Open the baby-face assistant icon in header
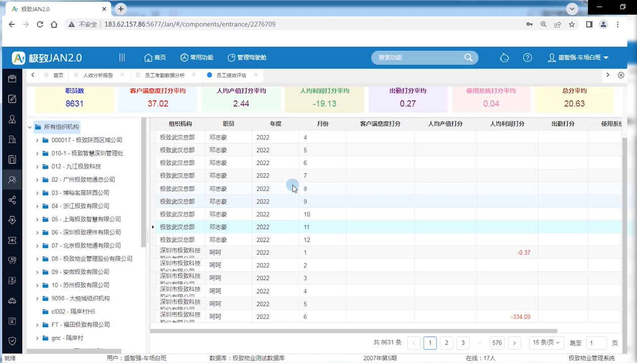 (504, 58)
